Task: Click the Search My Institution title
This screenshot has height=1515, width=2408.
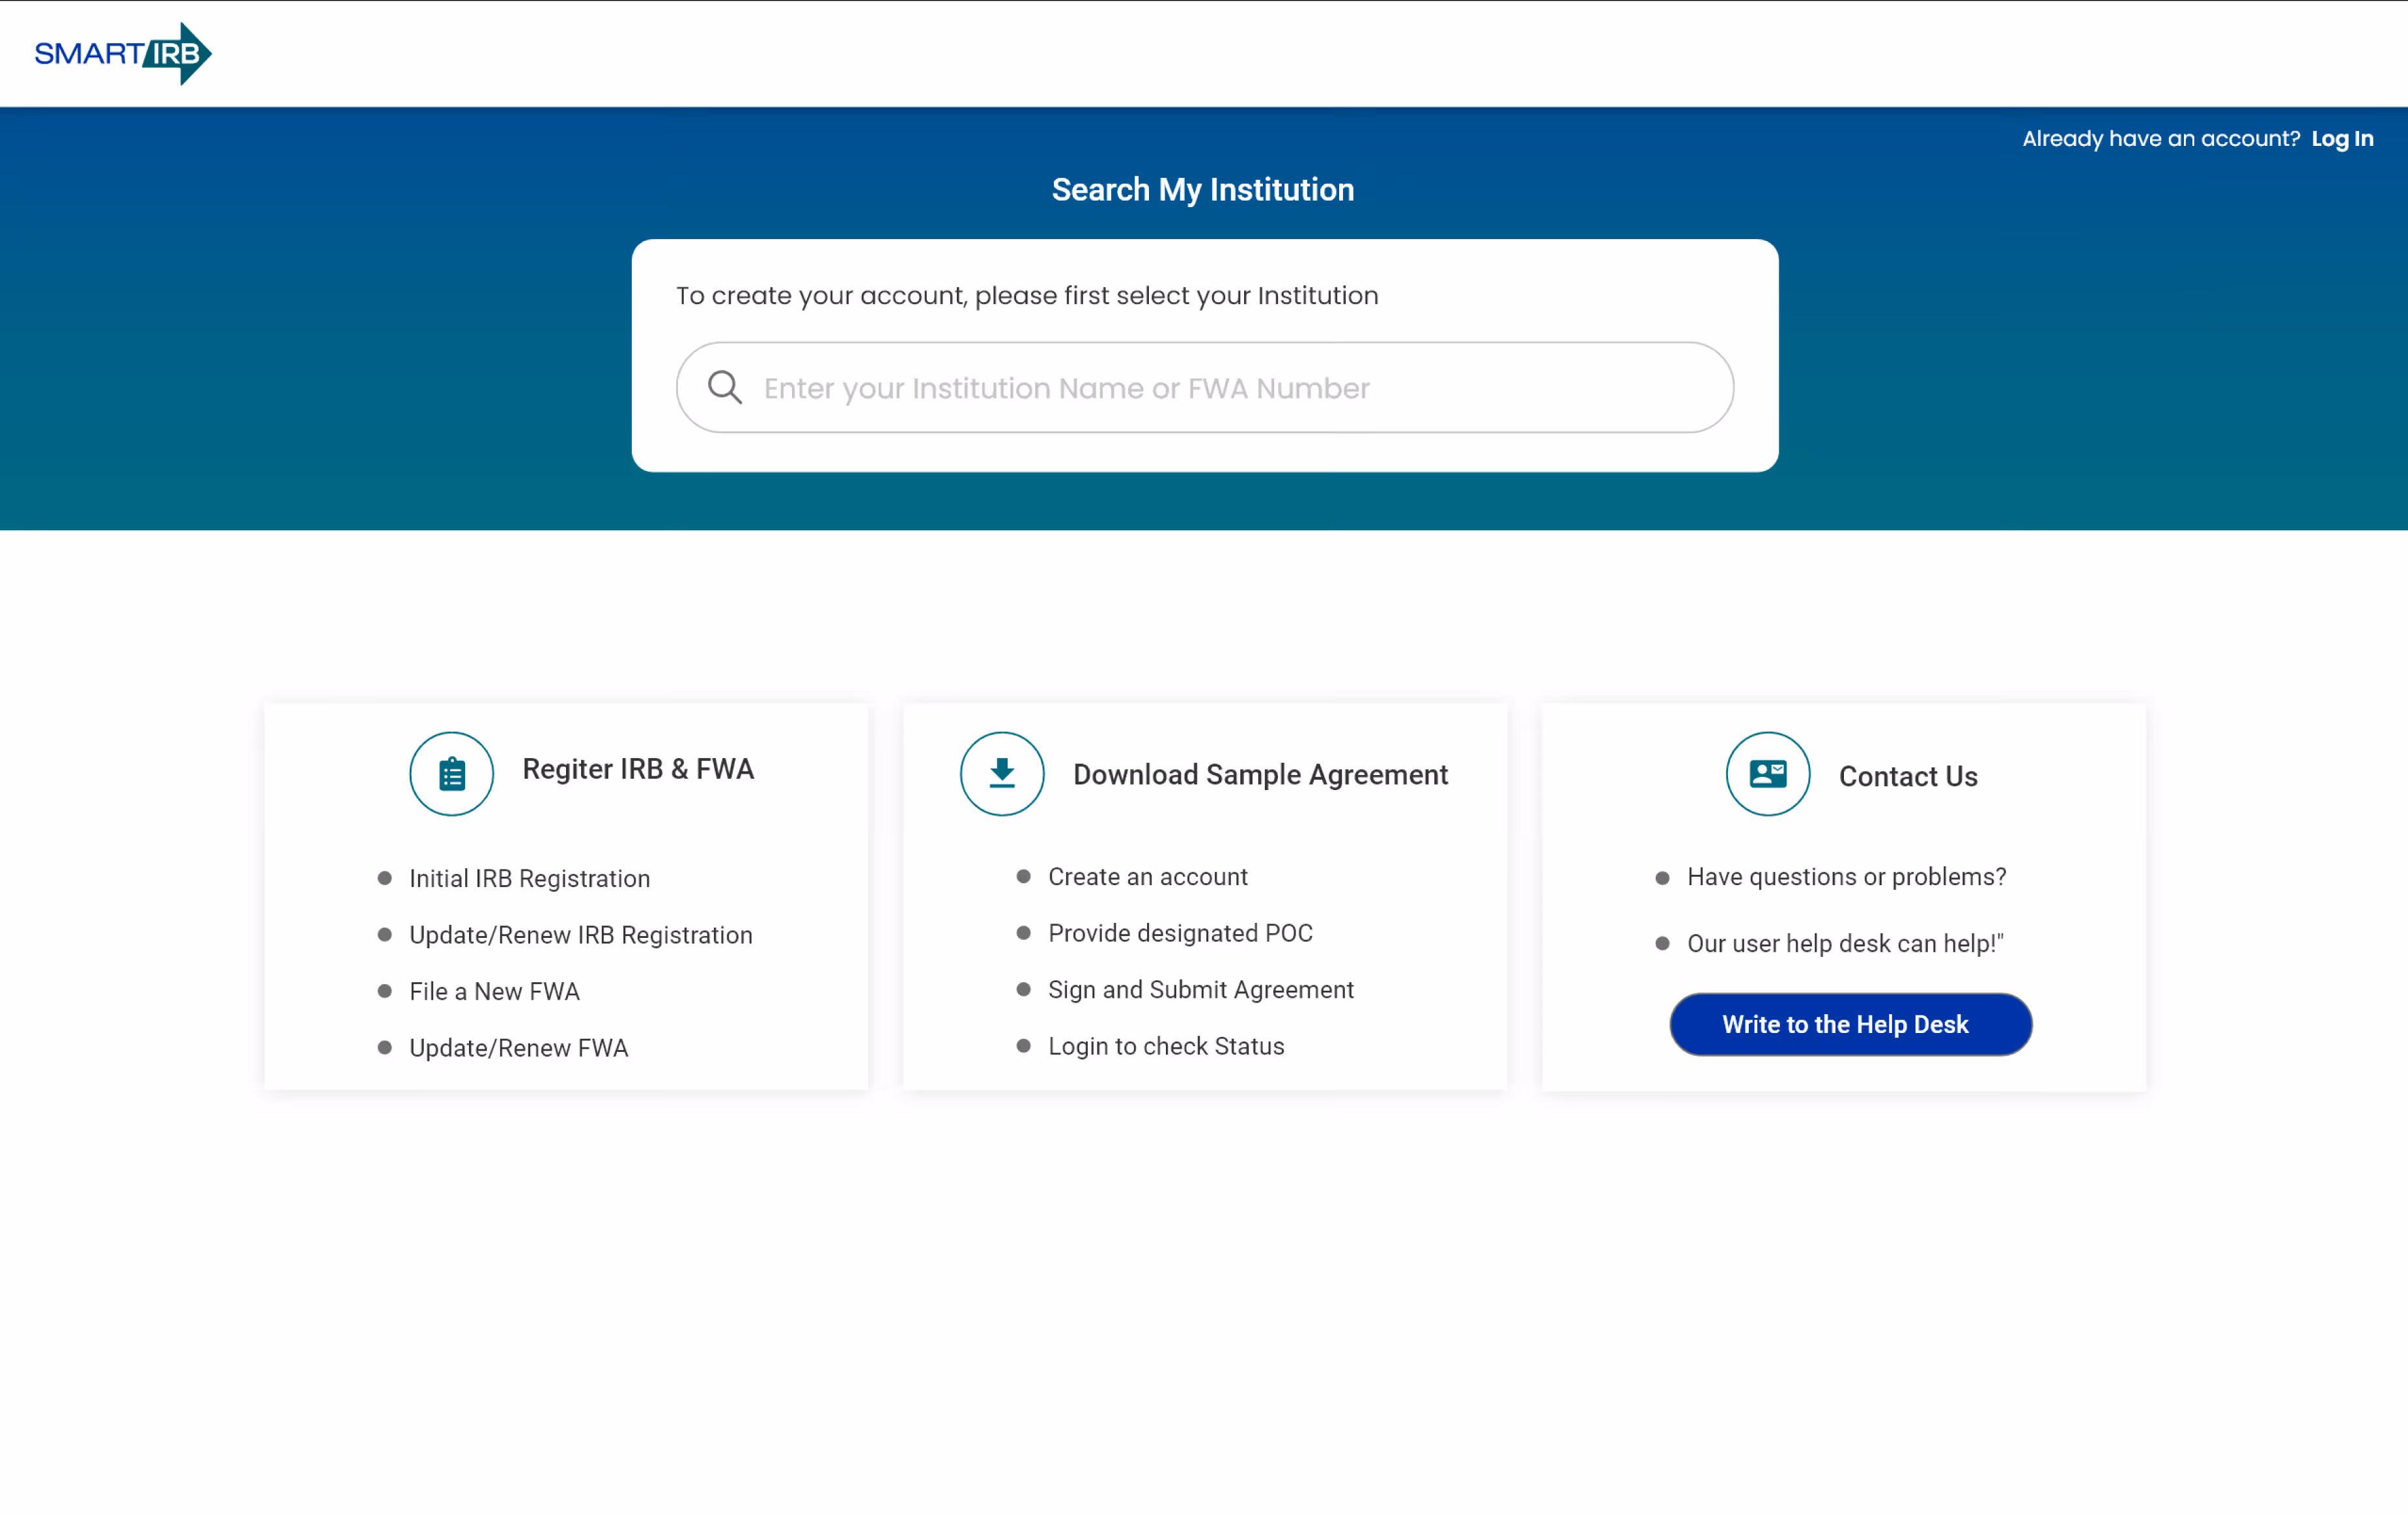Action: (x=1203, y=190)
